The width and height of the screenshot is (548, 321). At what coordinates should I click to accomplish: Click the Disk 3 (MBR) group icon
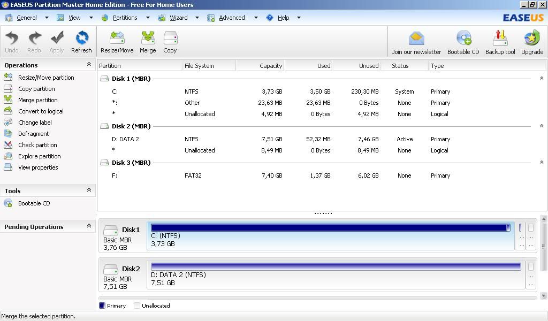pyautogui.click(x=104, y=163)
